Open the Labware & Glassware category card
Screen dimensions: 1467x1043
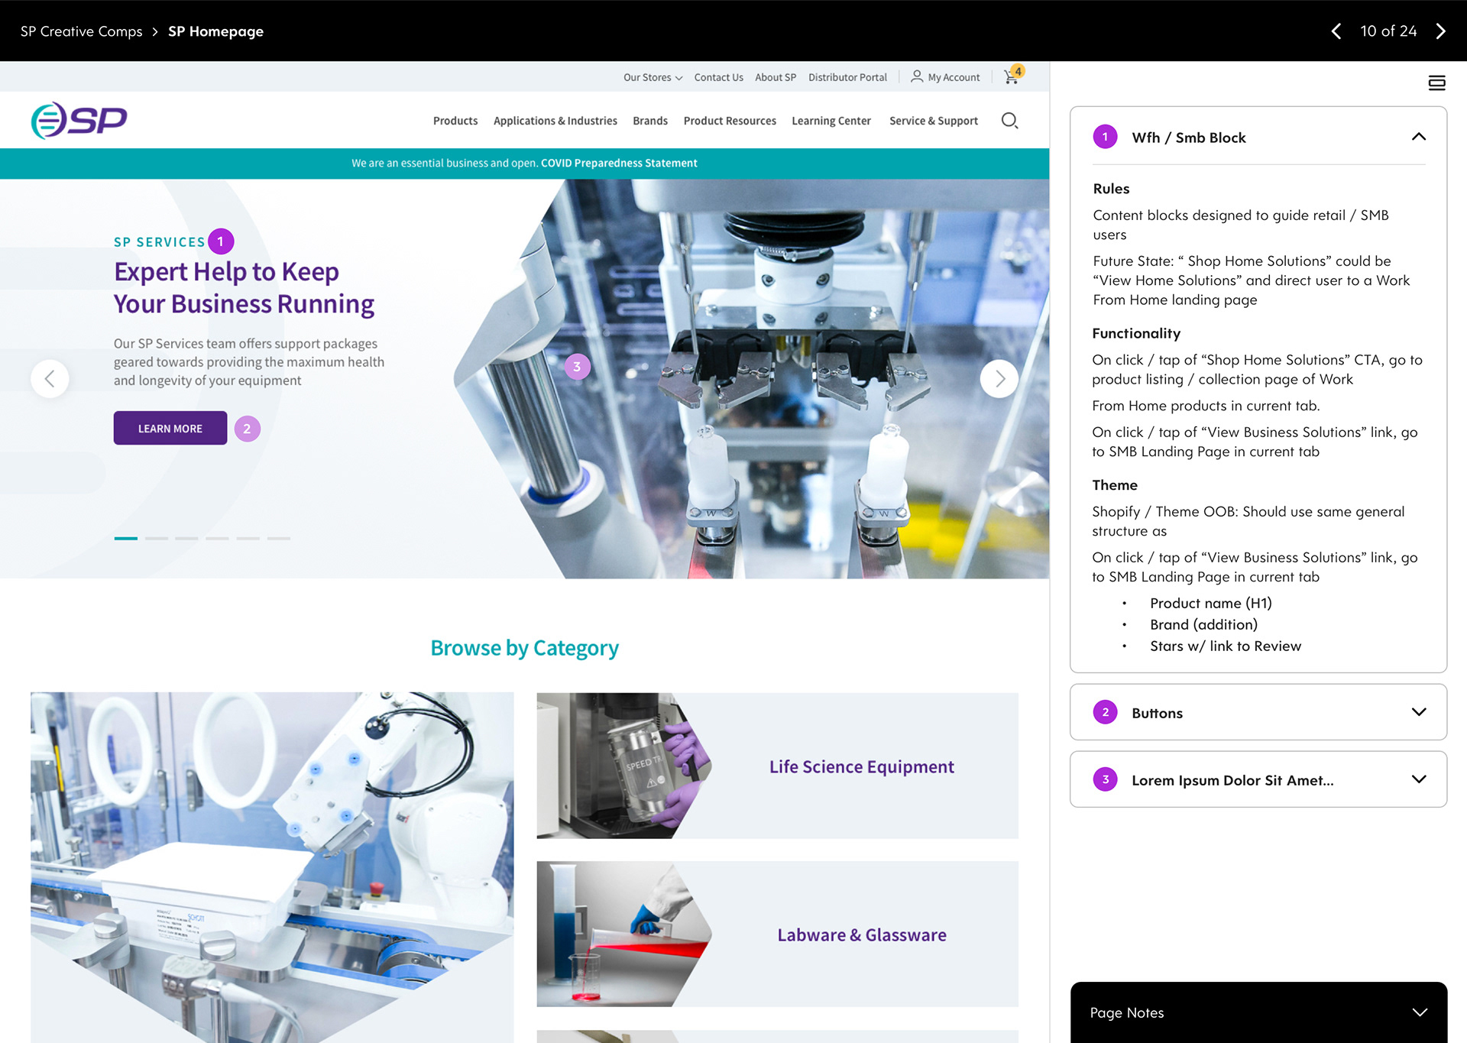(777, 934)
